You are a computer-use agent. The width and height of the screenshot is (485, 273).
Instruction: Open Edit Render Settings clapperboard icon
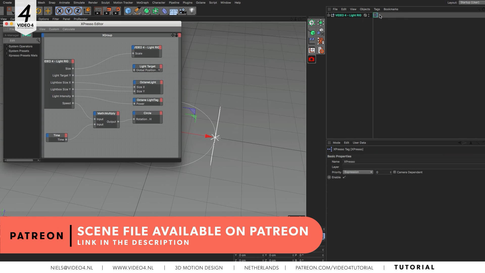[x=116, y=11]
